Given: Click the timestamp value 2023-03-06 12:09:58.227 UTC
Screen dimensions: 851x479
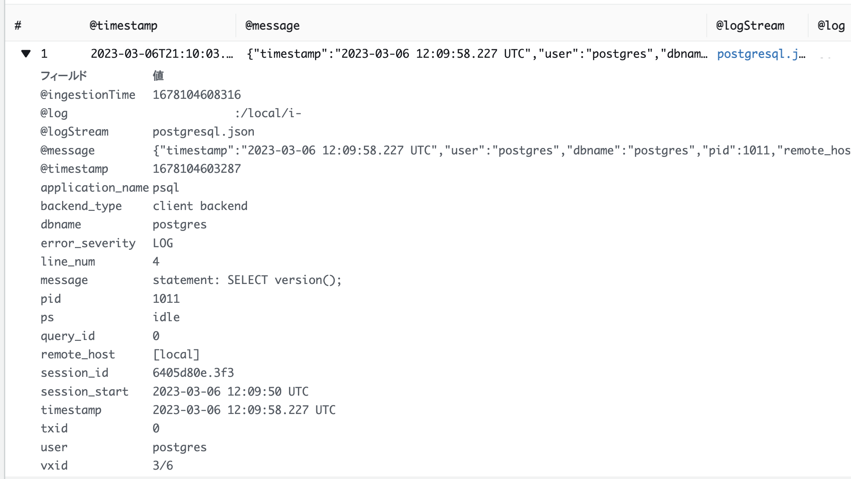Looking at the screenshot, I should 244,410.
